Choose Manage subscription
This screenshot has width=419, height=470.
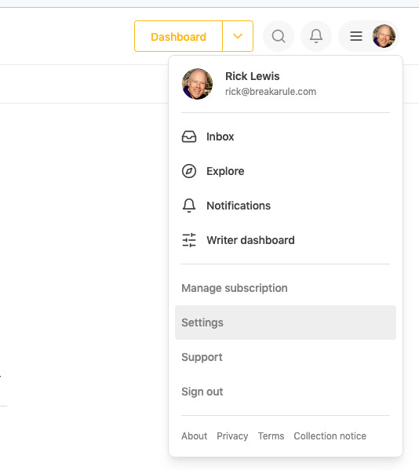tap(286, 288)
